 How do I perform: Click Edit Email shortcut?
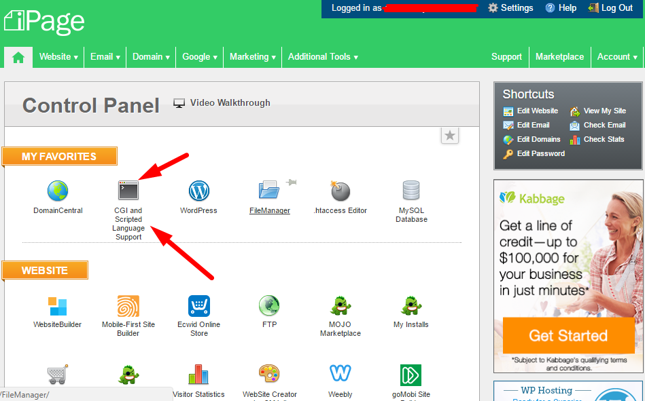coord(526,125)
